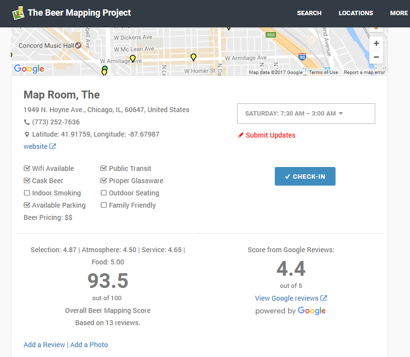The height and width of the screenshot is (357, 410).
Task: Click the Map Room, The heading
Action: tap(62, 95)
